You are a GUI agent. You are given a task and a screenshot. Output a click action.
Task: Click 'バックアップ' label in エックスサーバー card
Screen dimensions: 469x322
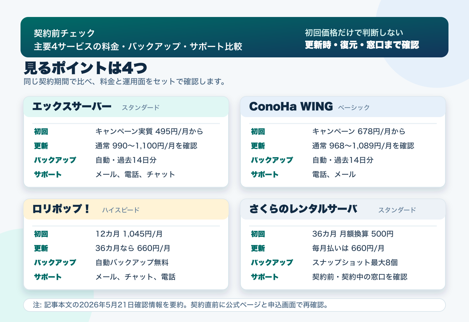[x=55, y=160]
